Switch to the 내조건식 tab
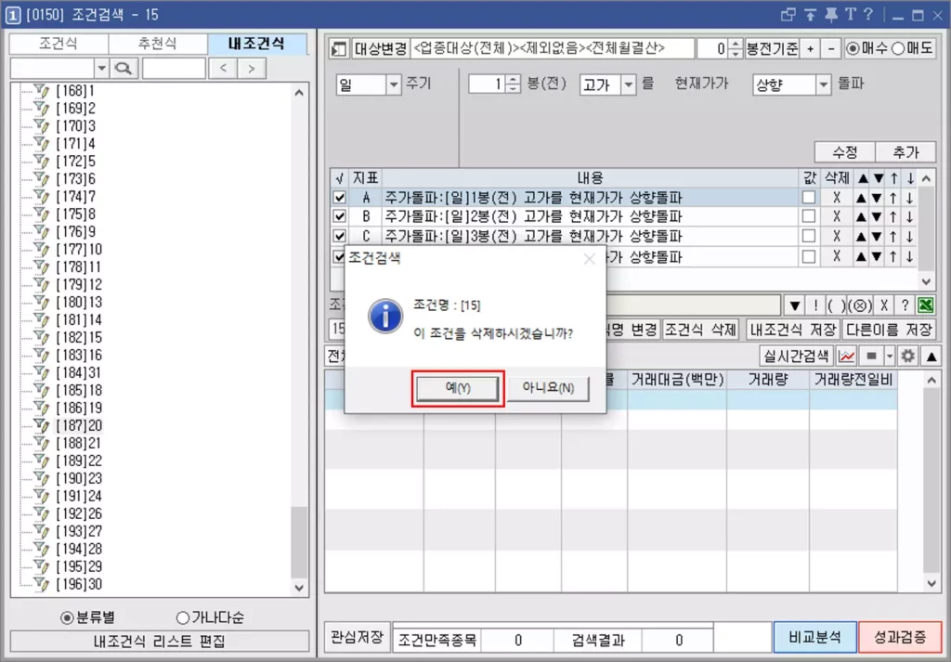The height and width of the screenshot is (662, 951). coord(257,44)
